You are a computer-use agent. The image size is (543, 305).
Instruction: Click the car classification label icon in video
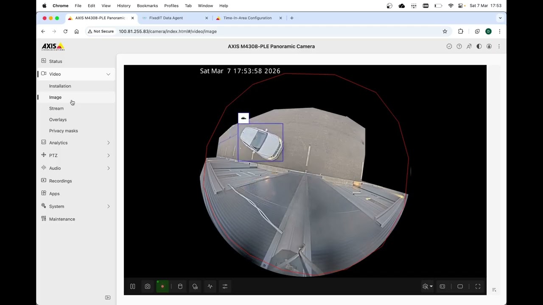click(244, 118)
